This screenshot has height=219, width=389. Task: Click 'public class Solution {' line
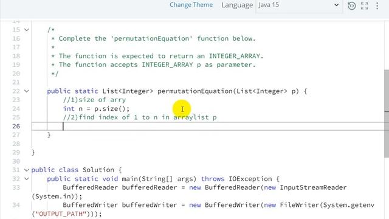[77, 170]
